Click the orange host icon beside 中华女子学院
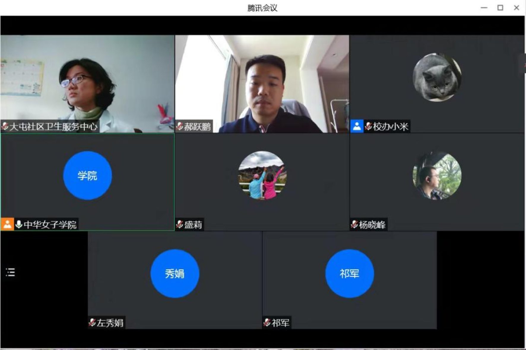526x350 pixels. pos(7,224)
